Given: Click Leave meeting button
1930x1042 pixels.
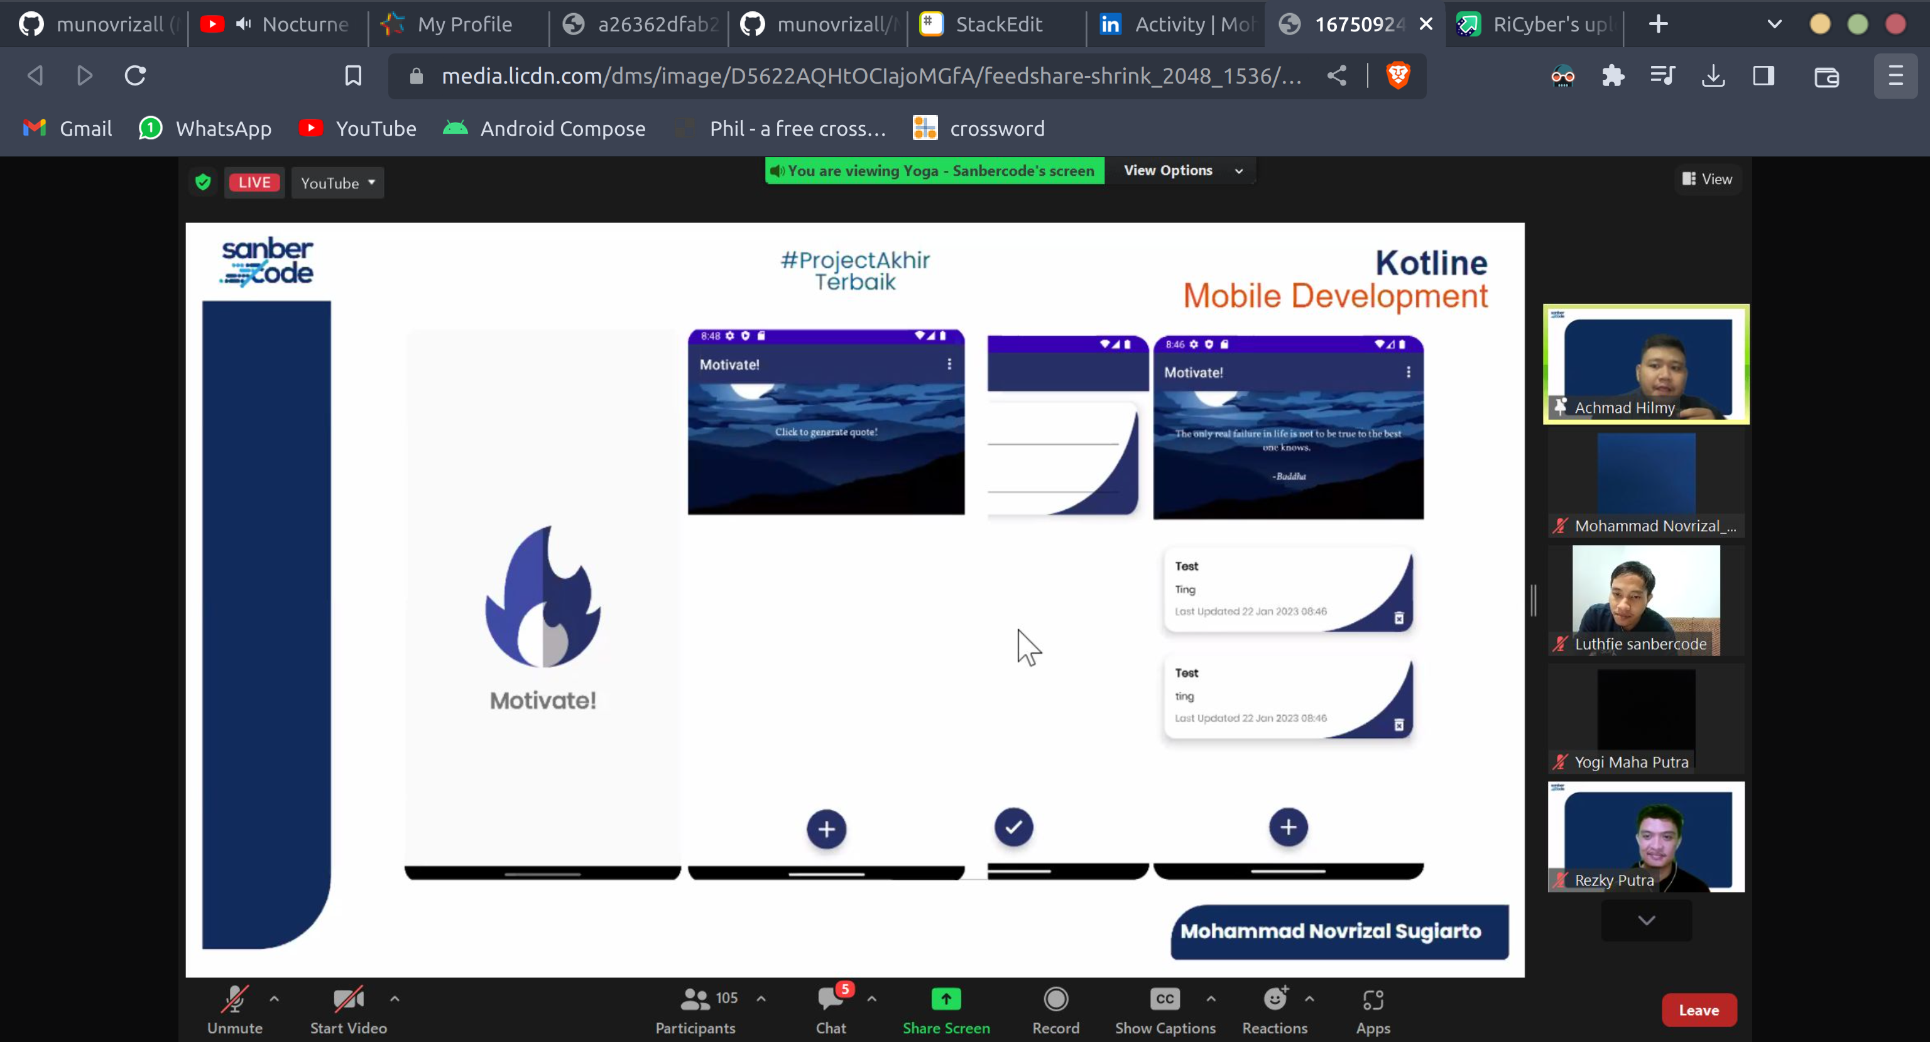Looking at the screenshot, I should coord(1699,1010).
